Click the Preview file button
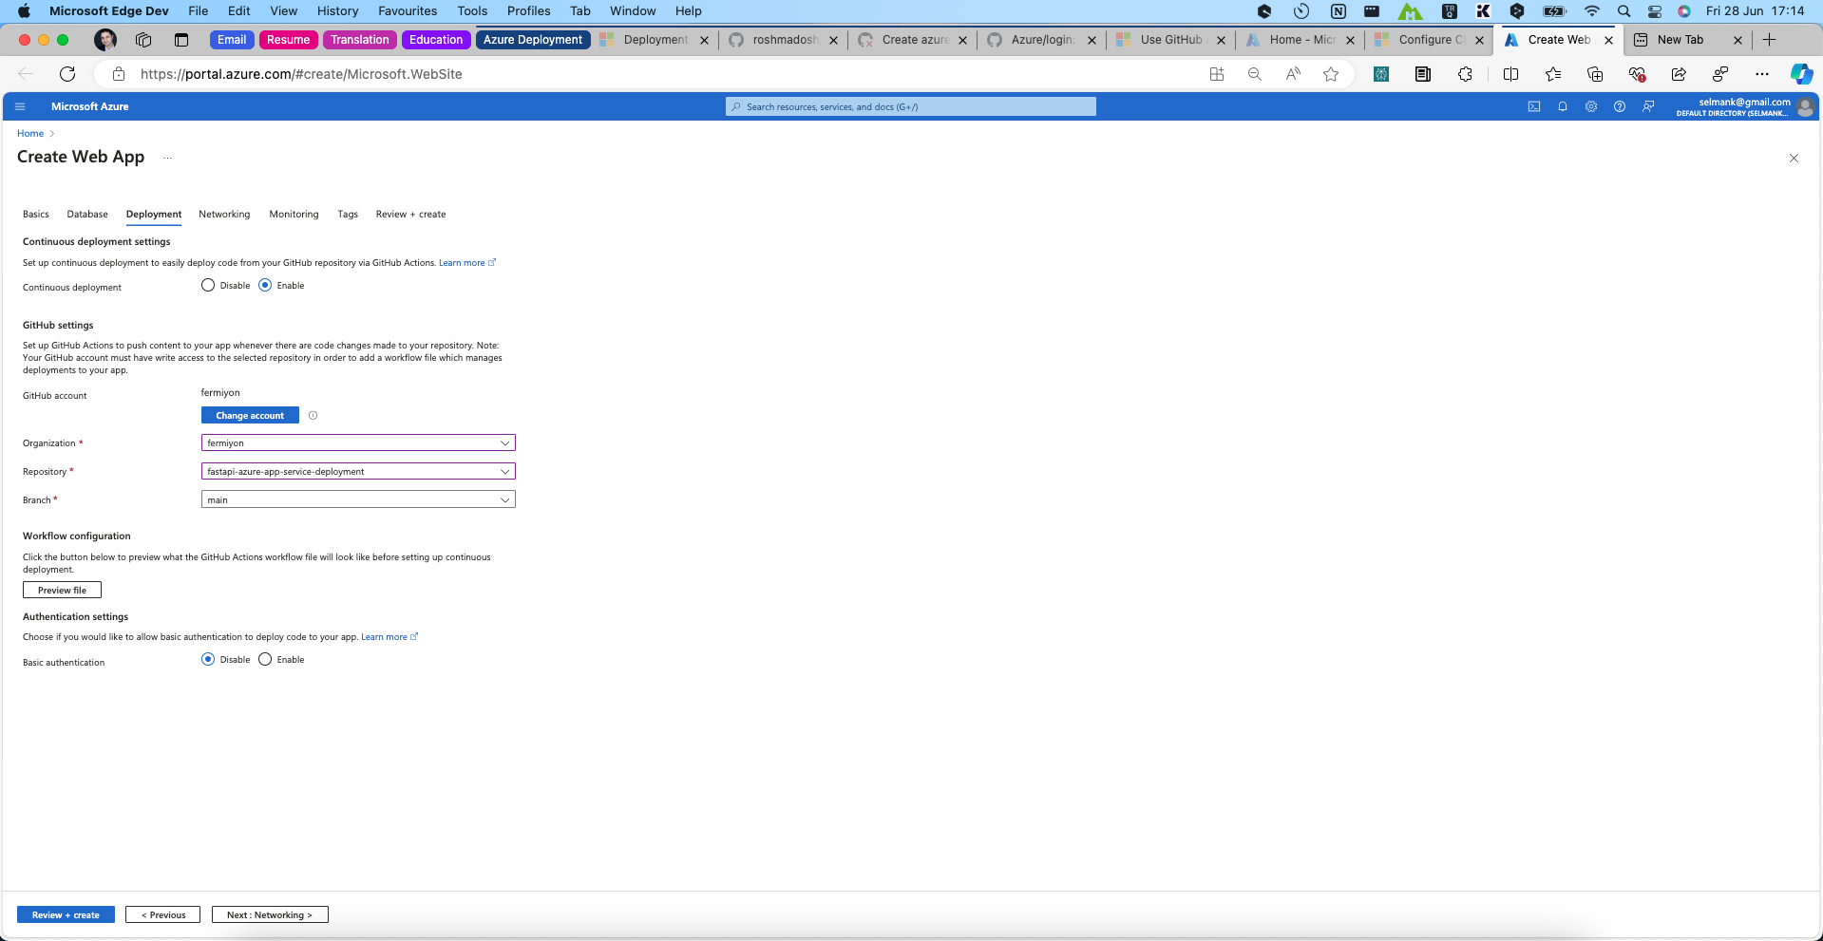This screenshot has height=941, width=1823. pos(62,590)
